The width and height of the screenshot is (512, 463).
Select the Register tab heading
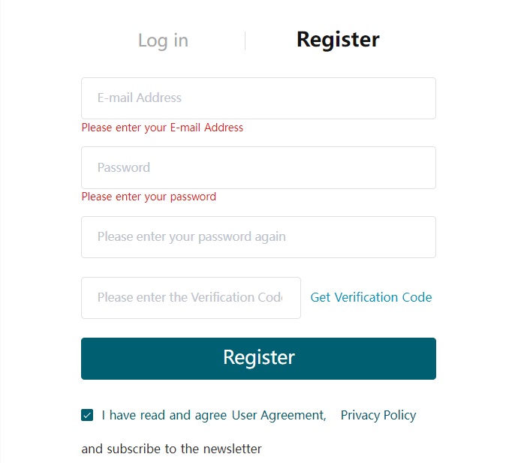tap(338, 40)
